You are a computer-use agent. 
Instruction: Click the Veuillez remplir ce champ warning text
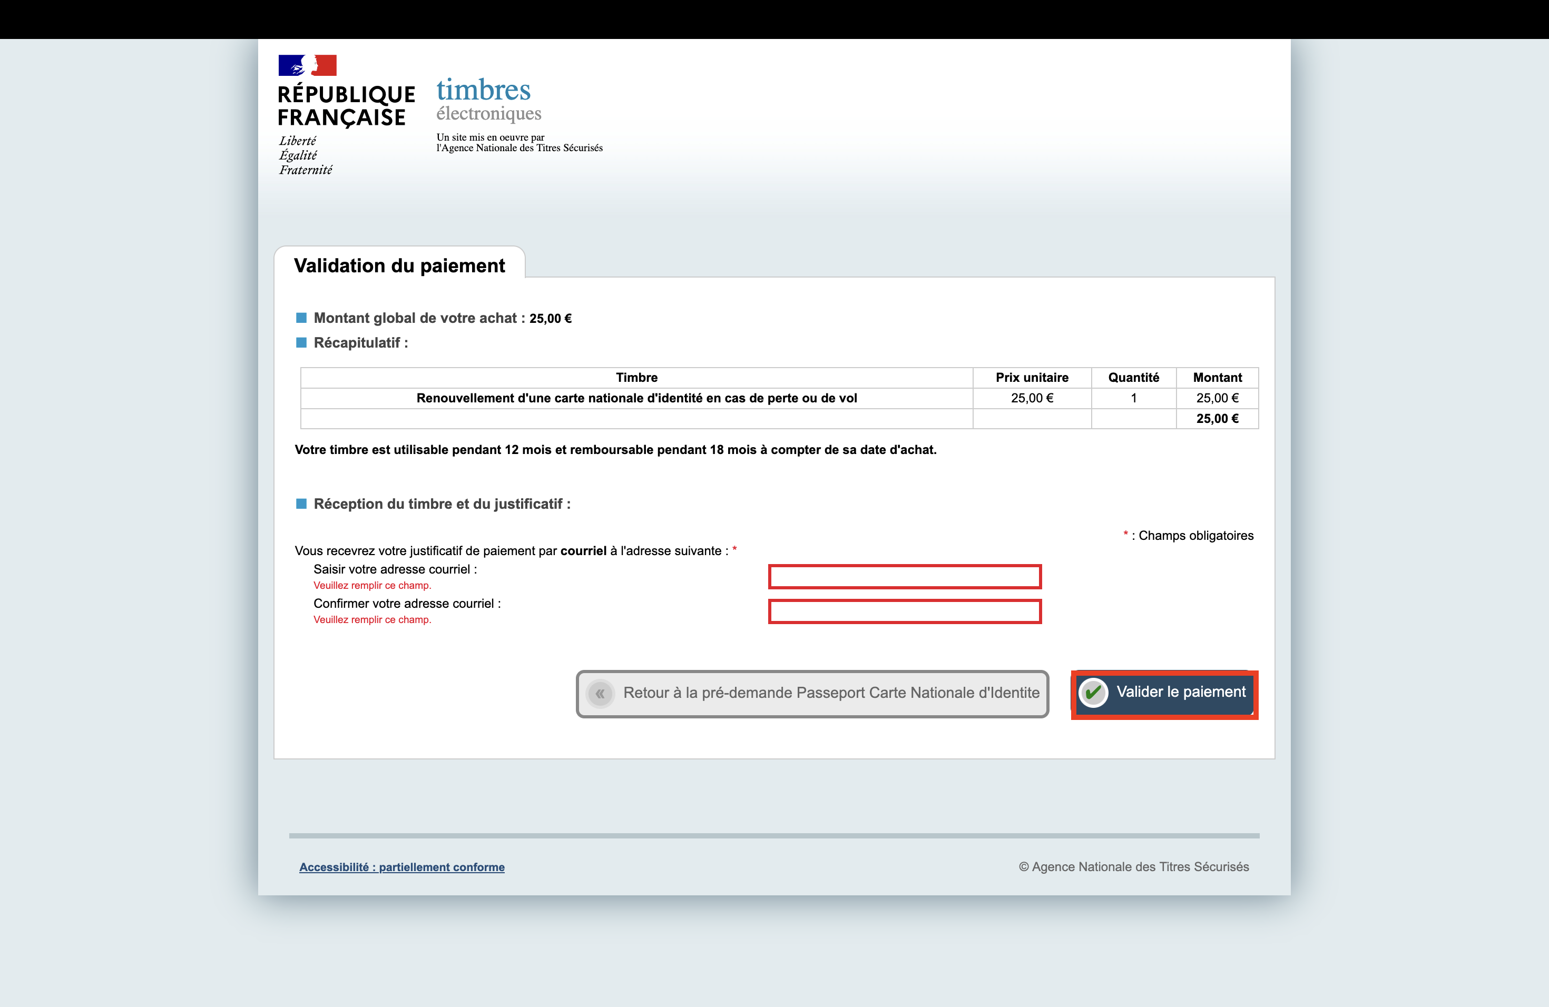click(x=372, y=585)
